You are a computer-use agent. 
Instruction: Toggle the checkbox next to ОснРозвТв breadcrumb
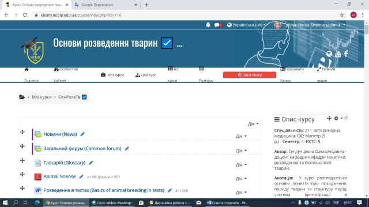[x=84, y=97]
